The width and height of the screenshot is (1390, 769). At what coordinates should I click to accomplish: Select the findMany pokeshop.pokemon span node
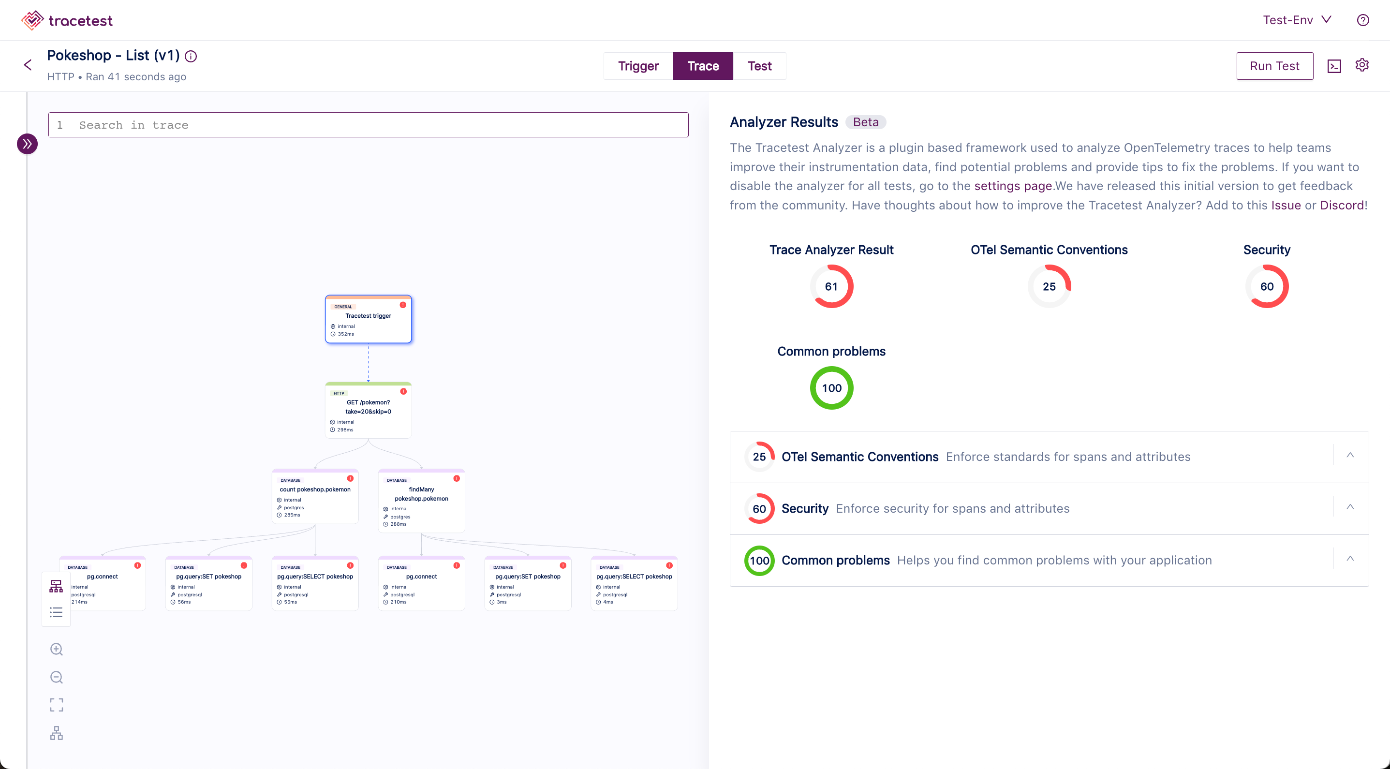421,501
